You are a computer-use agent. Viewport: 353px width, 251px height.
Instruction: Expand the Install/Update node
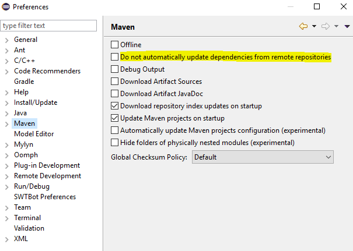coord(7,103)
